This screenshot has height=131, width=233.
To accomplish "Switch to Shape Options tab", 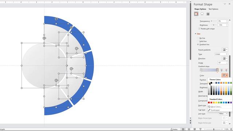I will (200, 9).
